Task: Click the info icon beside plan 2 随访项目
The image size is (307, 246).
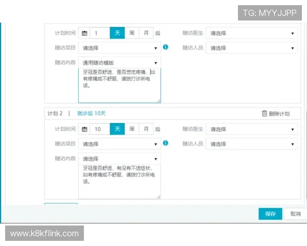Action: [x=165, y=143]
